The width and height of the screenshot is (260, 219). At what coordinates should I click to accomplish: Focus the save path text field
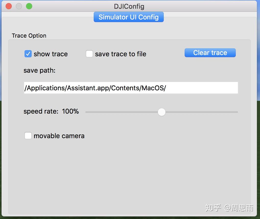131,88
